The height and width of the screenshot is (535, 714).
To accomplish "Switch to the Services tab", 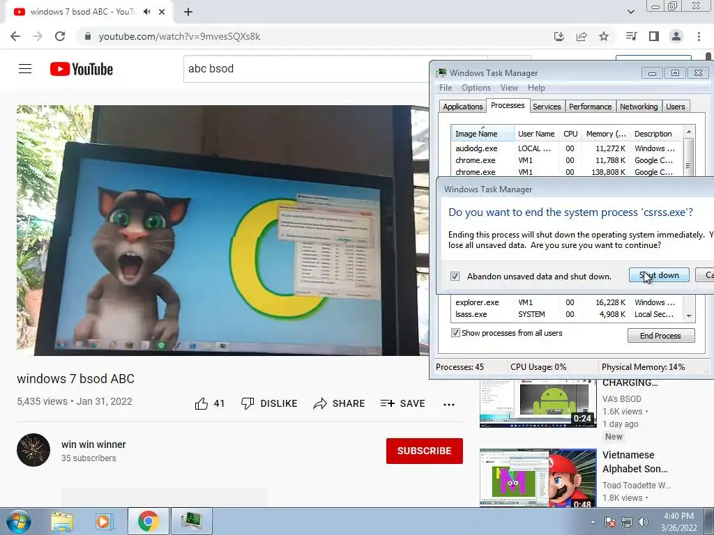I will pyautogui.click(x=547, y=107).
